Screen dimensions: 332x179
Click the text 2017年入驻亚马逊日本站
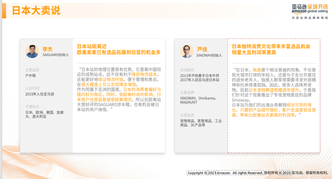click(200, 80)
